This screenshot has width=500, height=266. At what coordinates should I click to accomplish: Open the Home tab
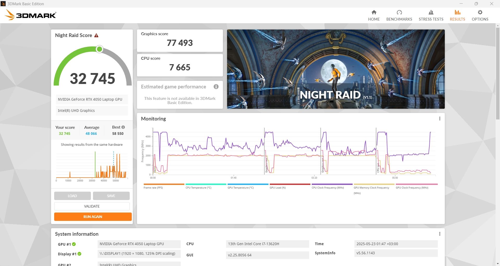point(374,15)
